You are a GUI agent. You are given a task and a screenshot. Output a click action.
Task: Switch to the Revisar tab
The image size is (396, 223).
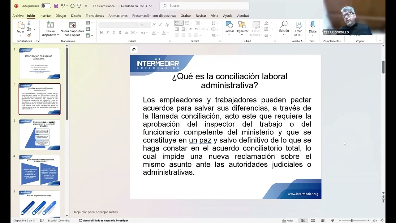201,15
